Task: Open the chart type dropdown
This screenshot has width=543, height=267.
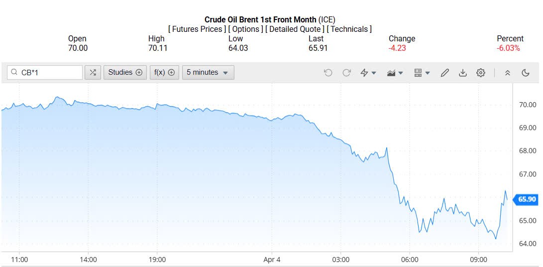Action: [395, 73]
